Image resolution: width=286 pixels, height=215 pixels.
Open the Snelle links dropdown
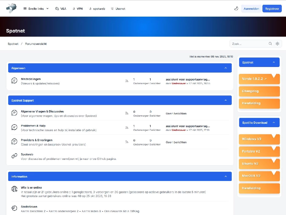(x=36, y=8)
